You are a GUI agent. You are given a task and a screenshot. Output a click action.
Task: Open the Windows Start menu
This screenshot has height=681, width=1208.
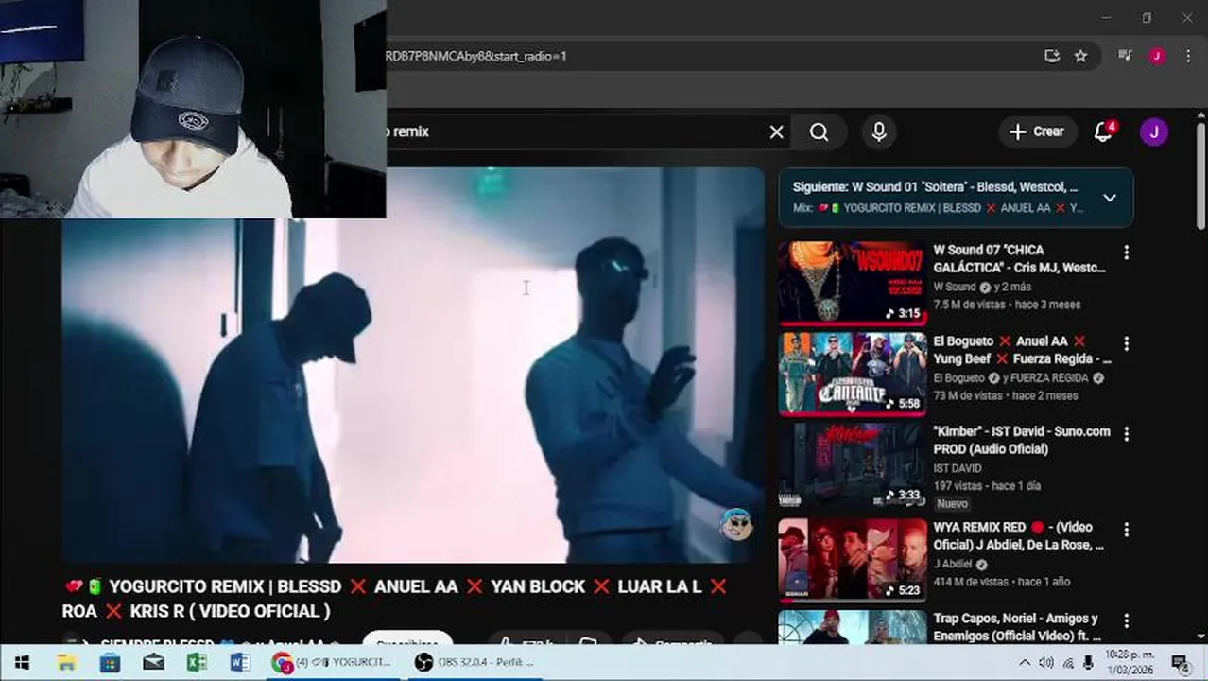[x=22, y=662]
